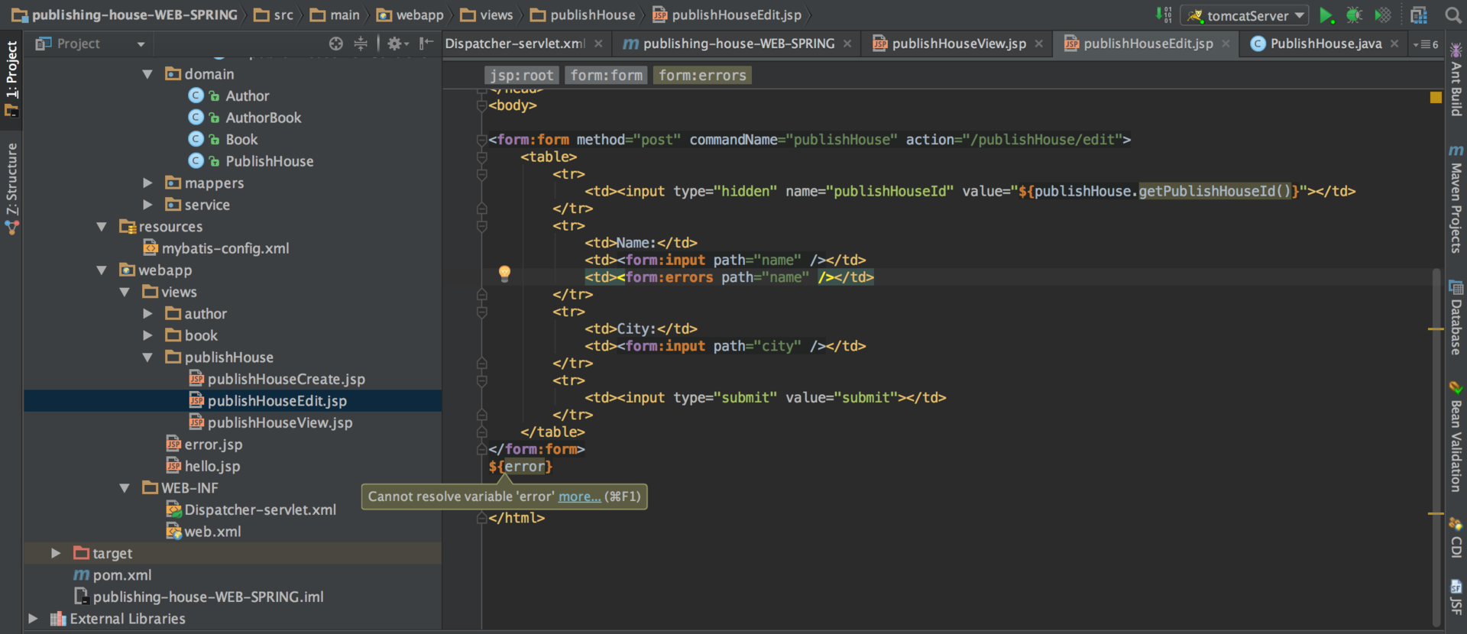1467x634 pixels.
Task: Select error.jsp in project tree
Action: tap(213, 445)
